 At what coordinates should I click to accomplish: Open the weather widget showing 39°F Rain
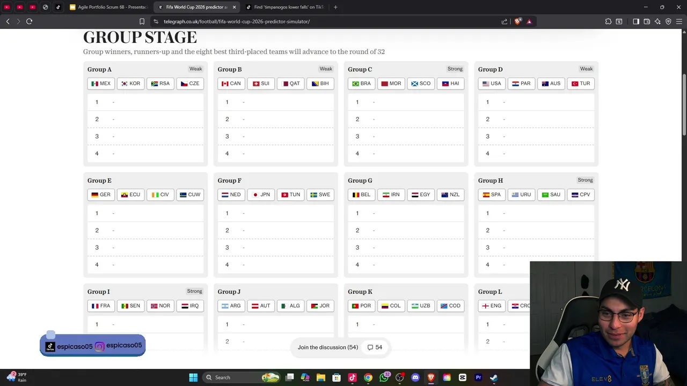pos(16,377)
